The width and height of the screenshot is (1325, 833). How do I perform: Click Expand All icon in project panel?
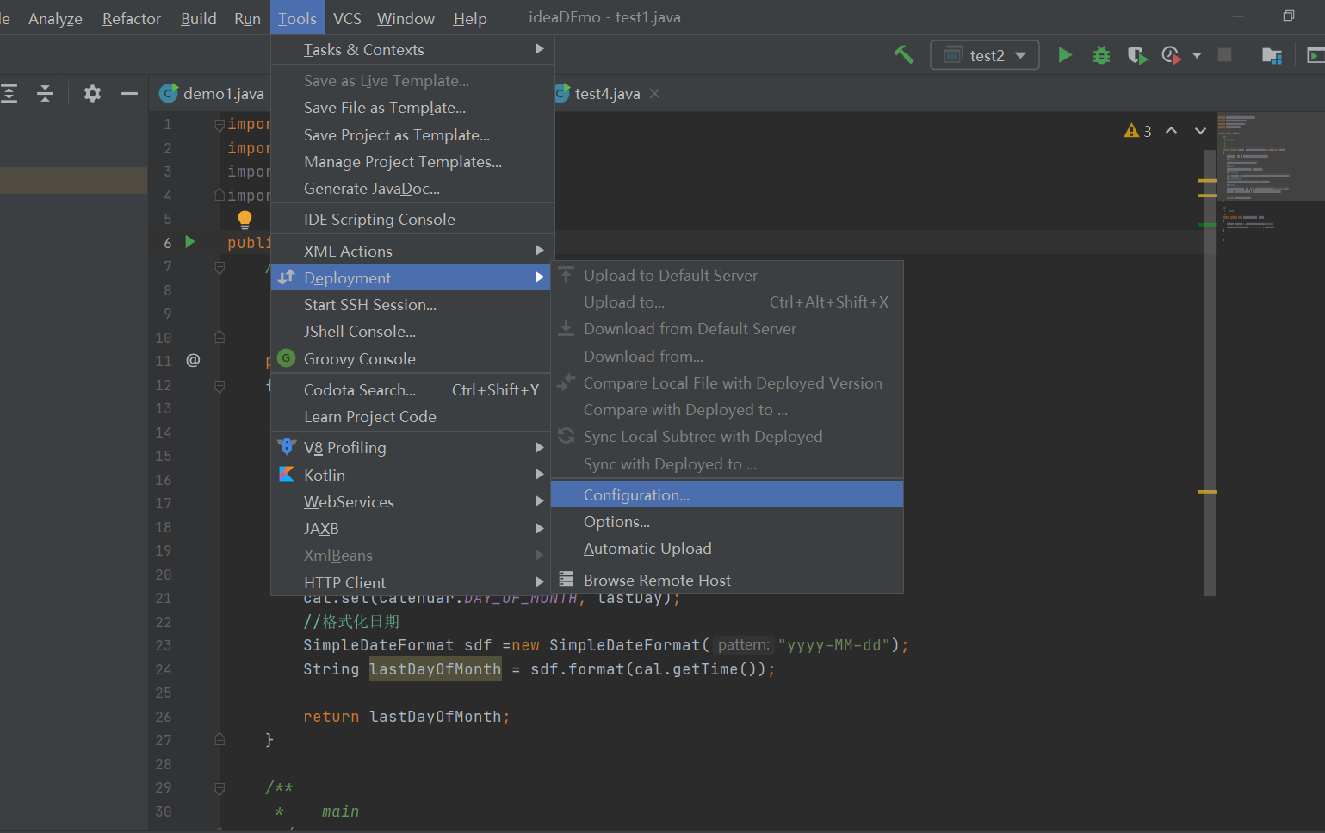tap(9, 93)
